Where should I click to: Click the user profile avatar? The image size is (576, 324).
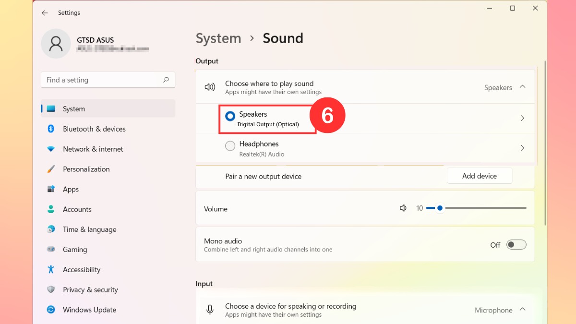[x=56, y=44]
